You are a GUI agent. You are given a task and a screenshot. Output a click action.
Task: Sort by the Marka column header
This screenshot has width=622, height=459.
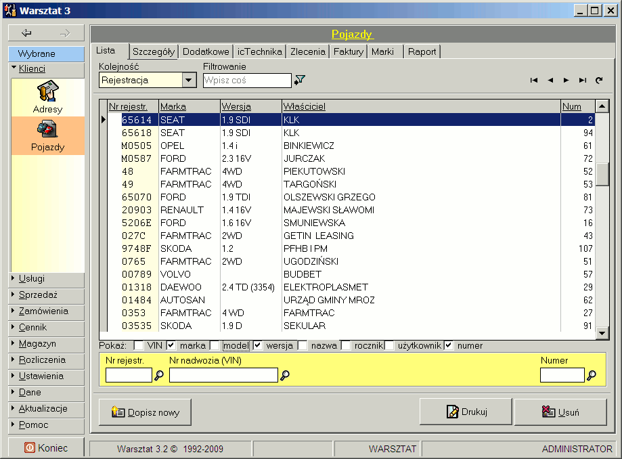pos(190,106)
